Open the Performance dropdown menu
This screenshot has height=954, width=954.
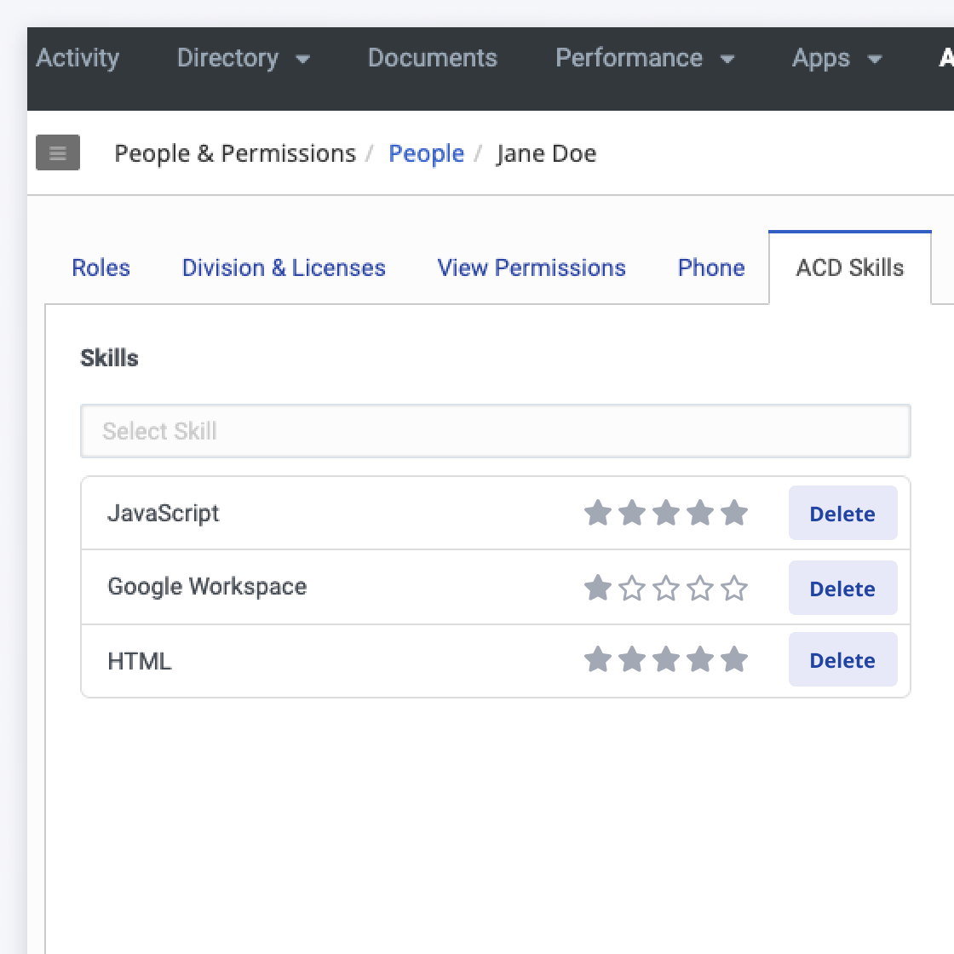tap(644, 58)
